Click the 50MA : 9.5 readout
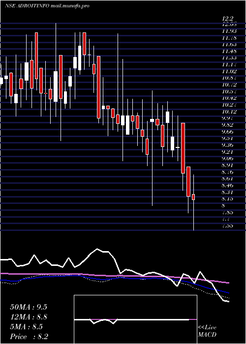The height and width of the screenshot is (344, 246). point(29,307)
